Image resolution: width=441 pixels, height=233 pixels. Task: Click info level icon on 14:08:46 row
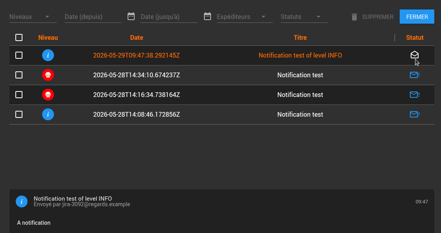[48, 114]
